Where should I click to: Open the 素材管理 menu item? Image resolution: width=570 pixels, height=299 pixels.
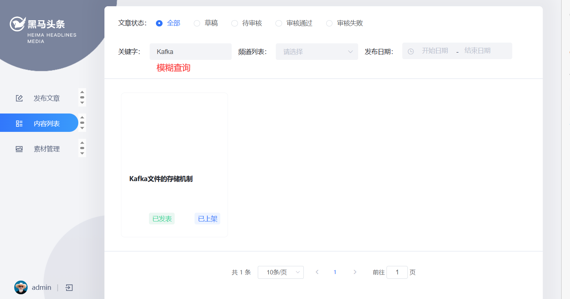click(39, 149)
